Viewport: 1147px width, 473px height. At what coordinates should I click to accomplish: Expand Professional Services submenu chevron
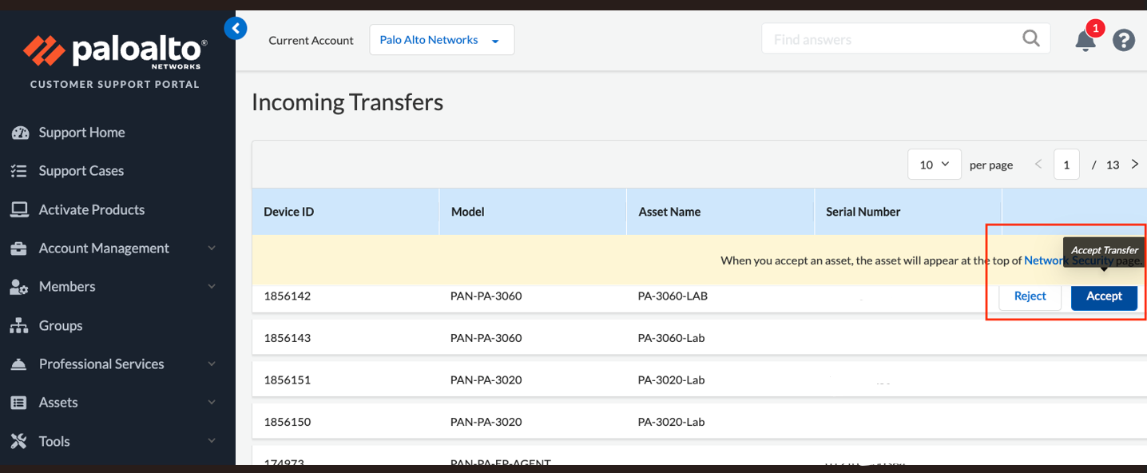pos(212,364)
